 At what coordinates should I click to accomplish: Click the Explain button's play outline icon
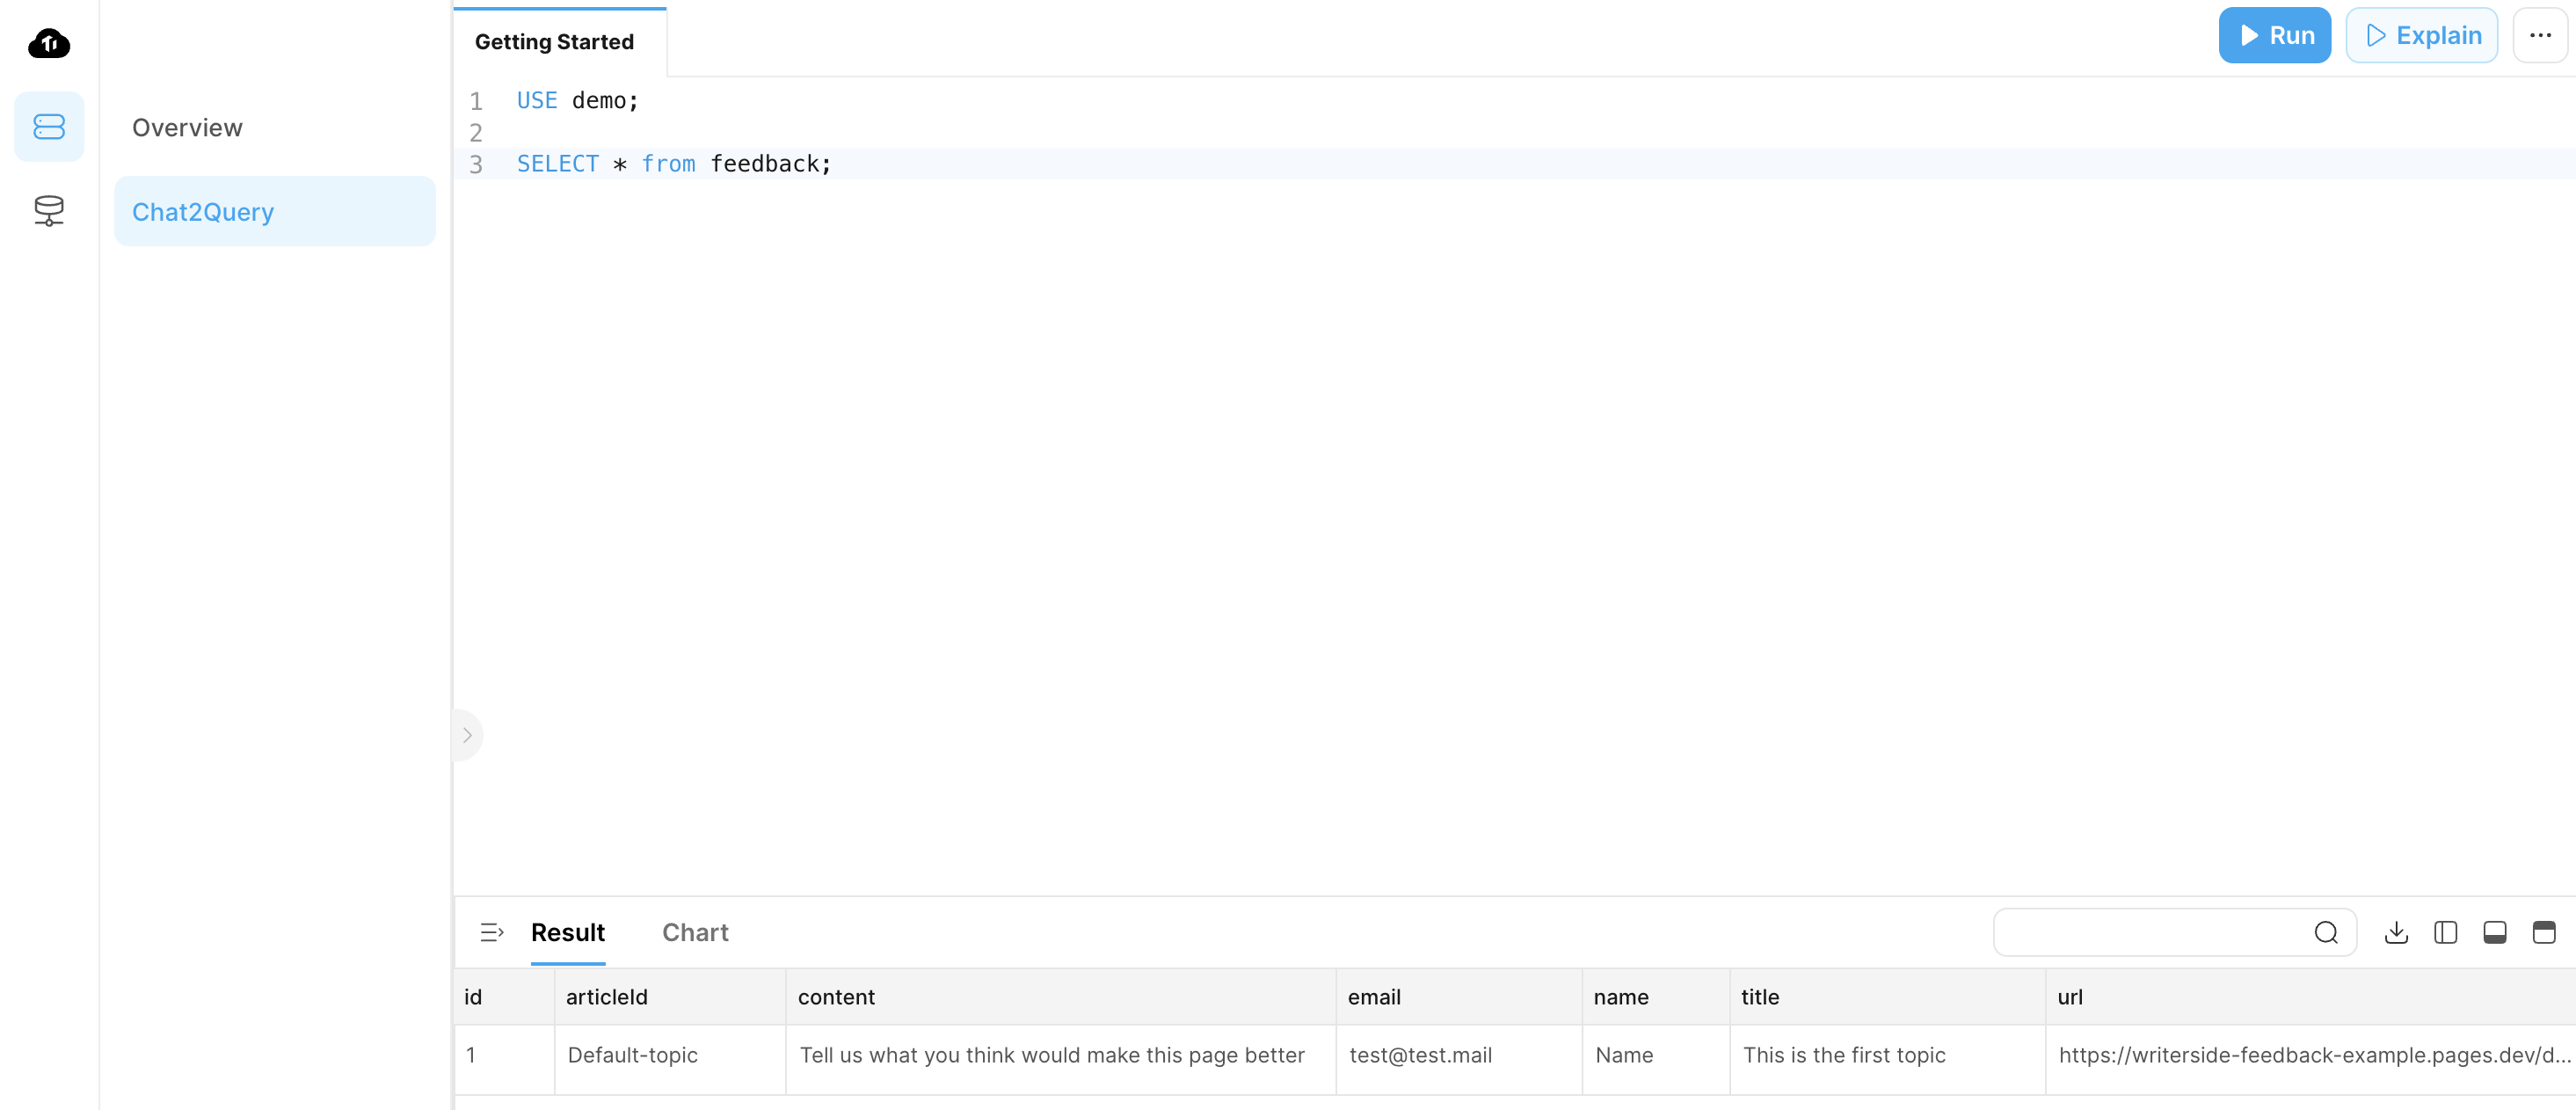coord(2377,34)
